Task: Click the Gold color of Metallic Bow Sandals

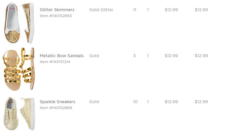Action: [94, 56]
